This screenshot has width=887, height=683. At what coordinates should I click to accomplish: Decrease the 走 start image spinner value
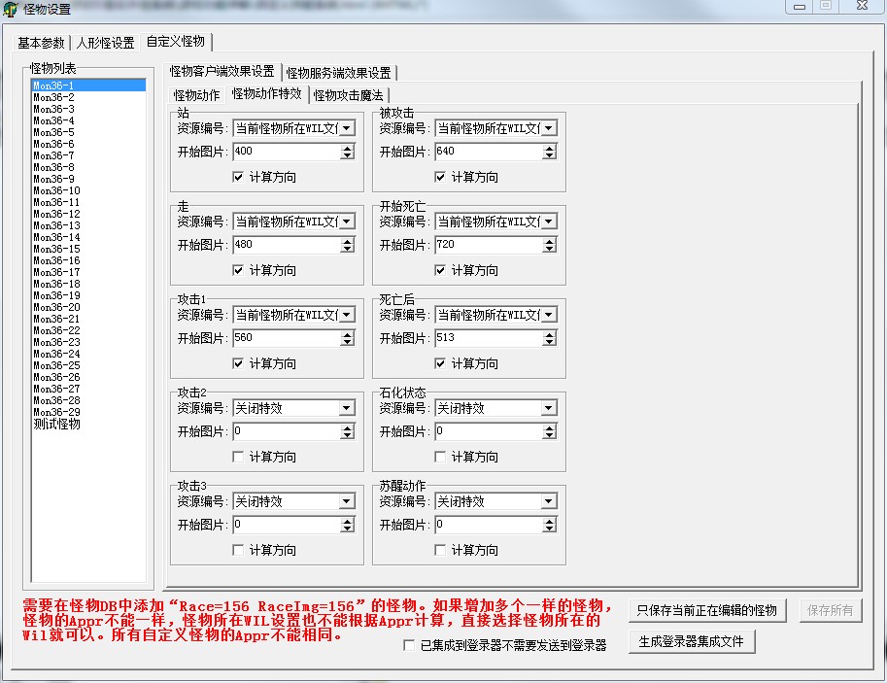pyautogui.click(x=347, y=249)
